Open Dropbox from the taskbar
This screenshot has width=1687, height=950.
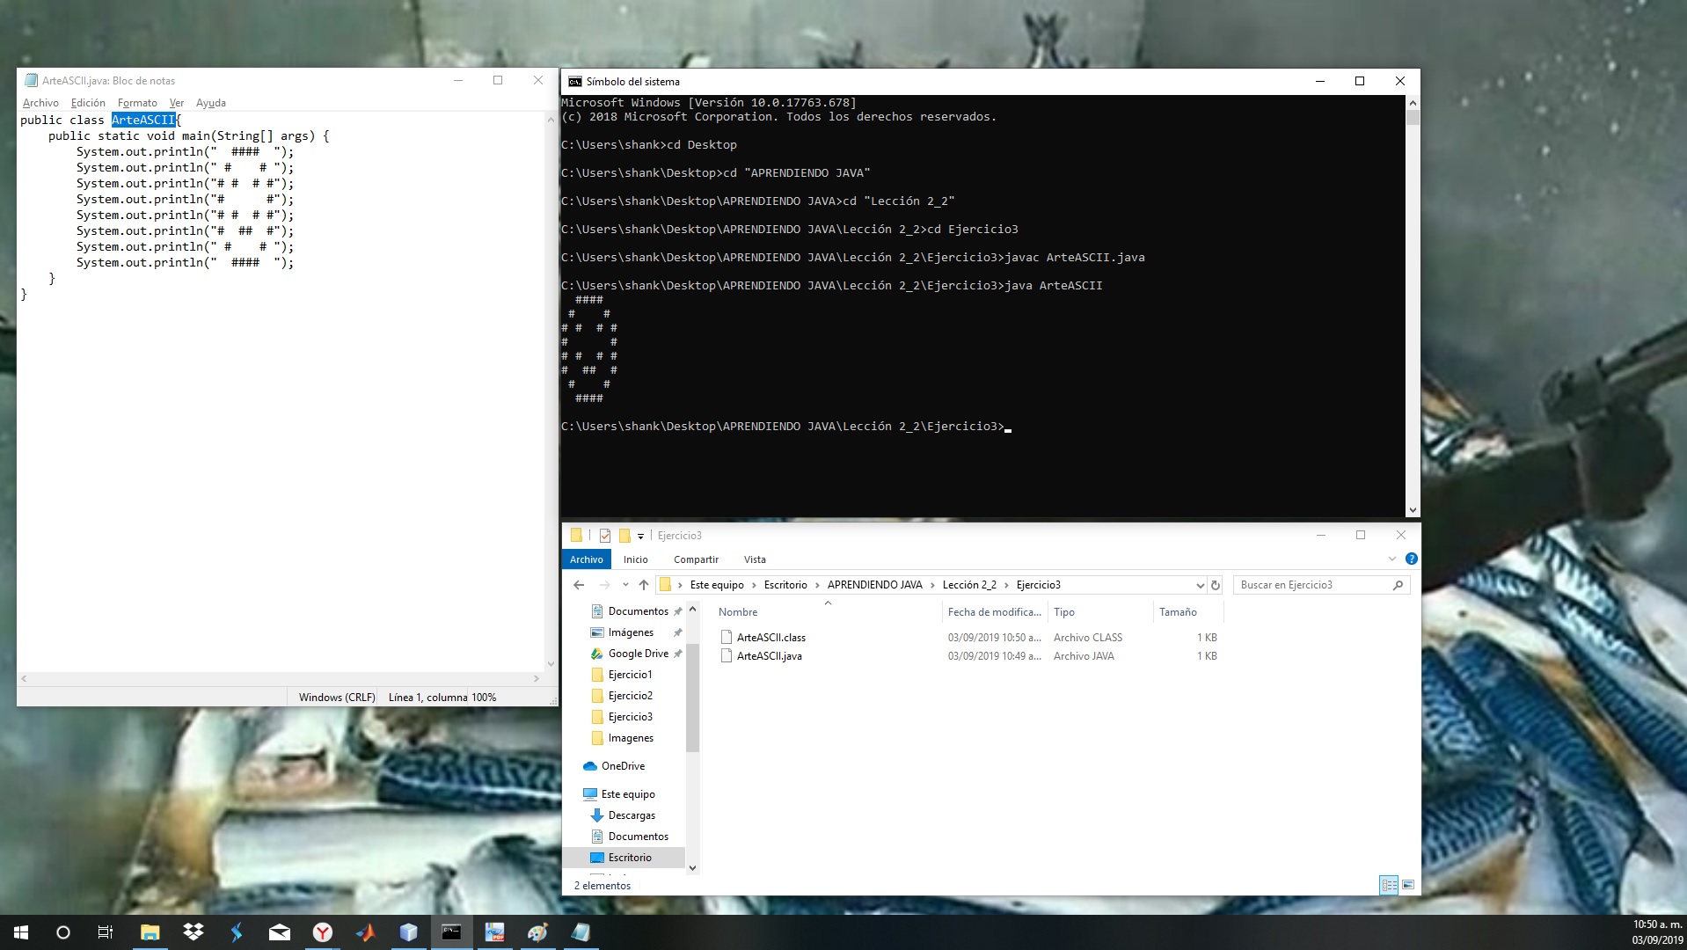(x=193, y=932)
